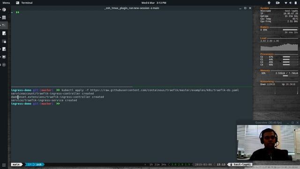Open the clock showing Wed 6 Mar
The height and width of the screenshot is (169, 300).
[x=154, y=3]
